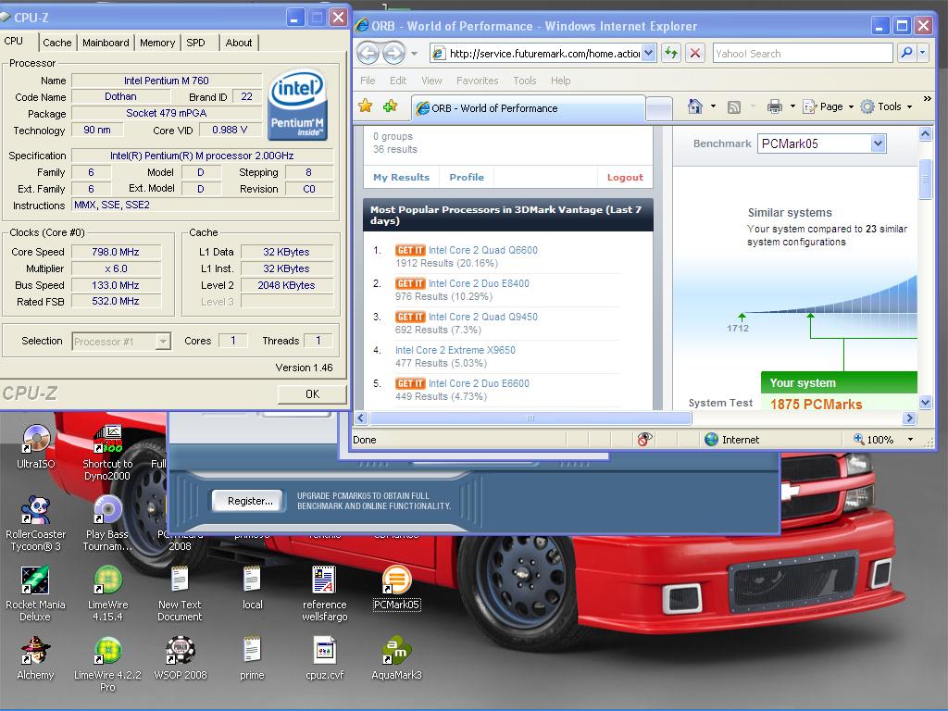Click GET IT beside Core 2 Duo E8400

410,283
